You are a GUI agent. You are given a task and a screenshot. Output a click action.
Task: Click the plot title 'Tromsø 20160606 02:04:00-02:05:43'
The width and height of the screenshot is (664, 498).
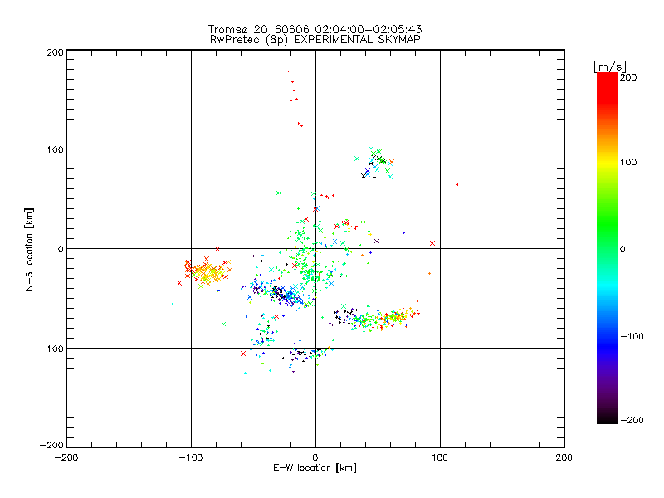(315, 29)
